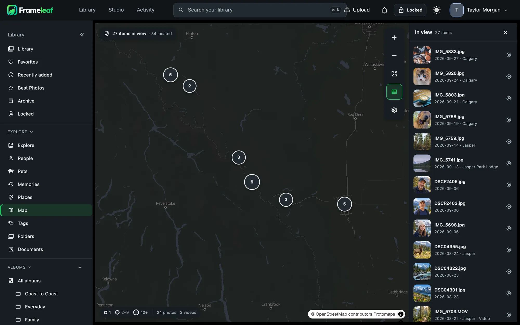Add a new album
Image resolution: width=520 pixels, height=325 pixels.
tap(80, 267)
